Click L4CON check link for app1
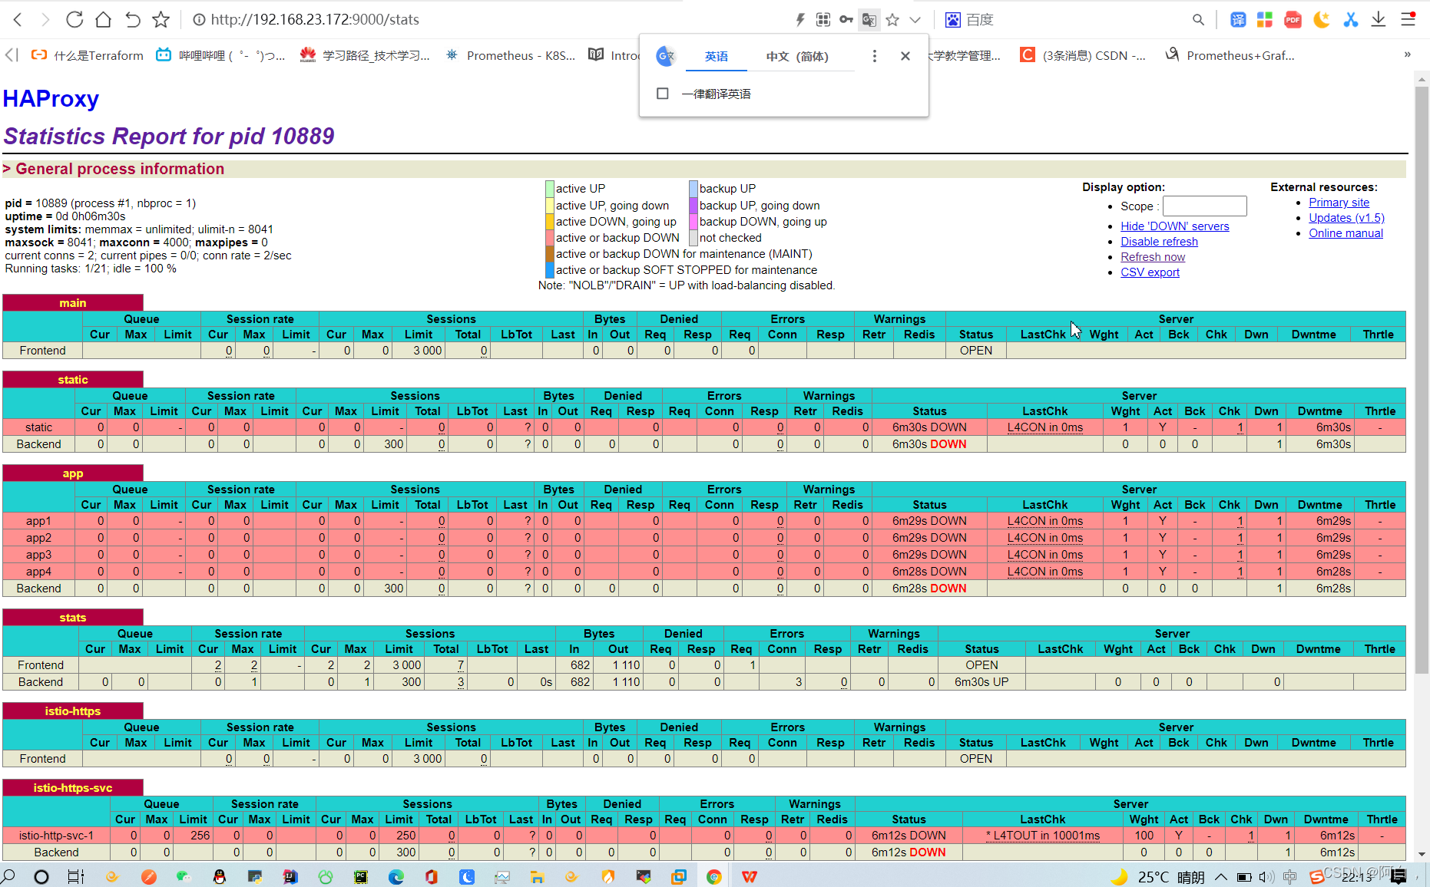The width and height of the screenshot is (1430, 887). (x=1044, y=520)
